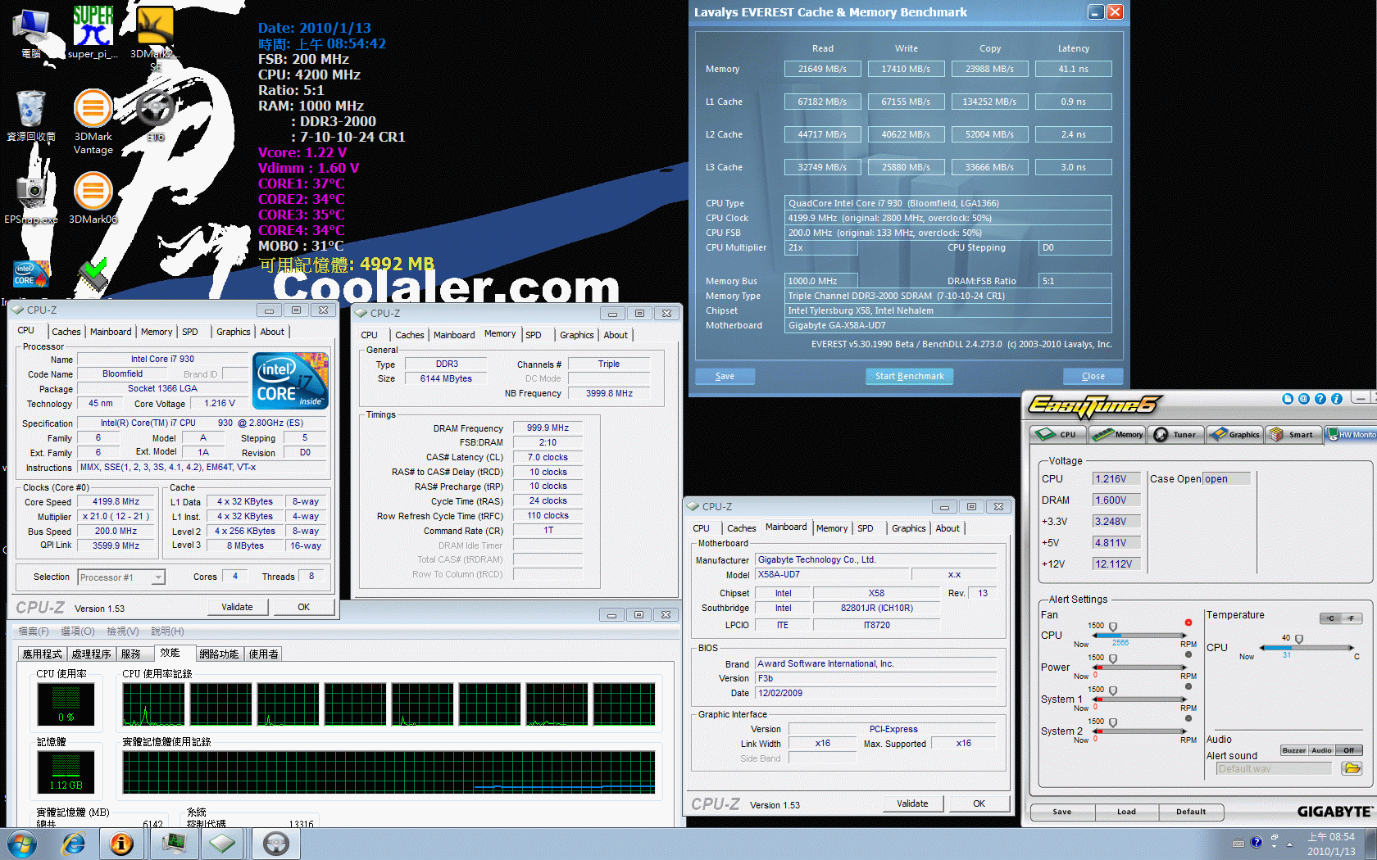Adjust Power fan alert slider handle
This screenshot has height=860, width=1377.
point(1112,659)
